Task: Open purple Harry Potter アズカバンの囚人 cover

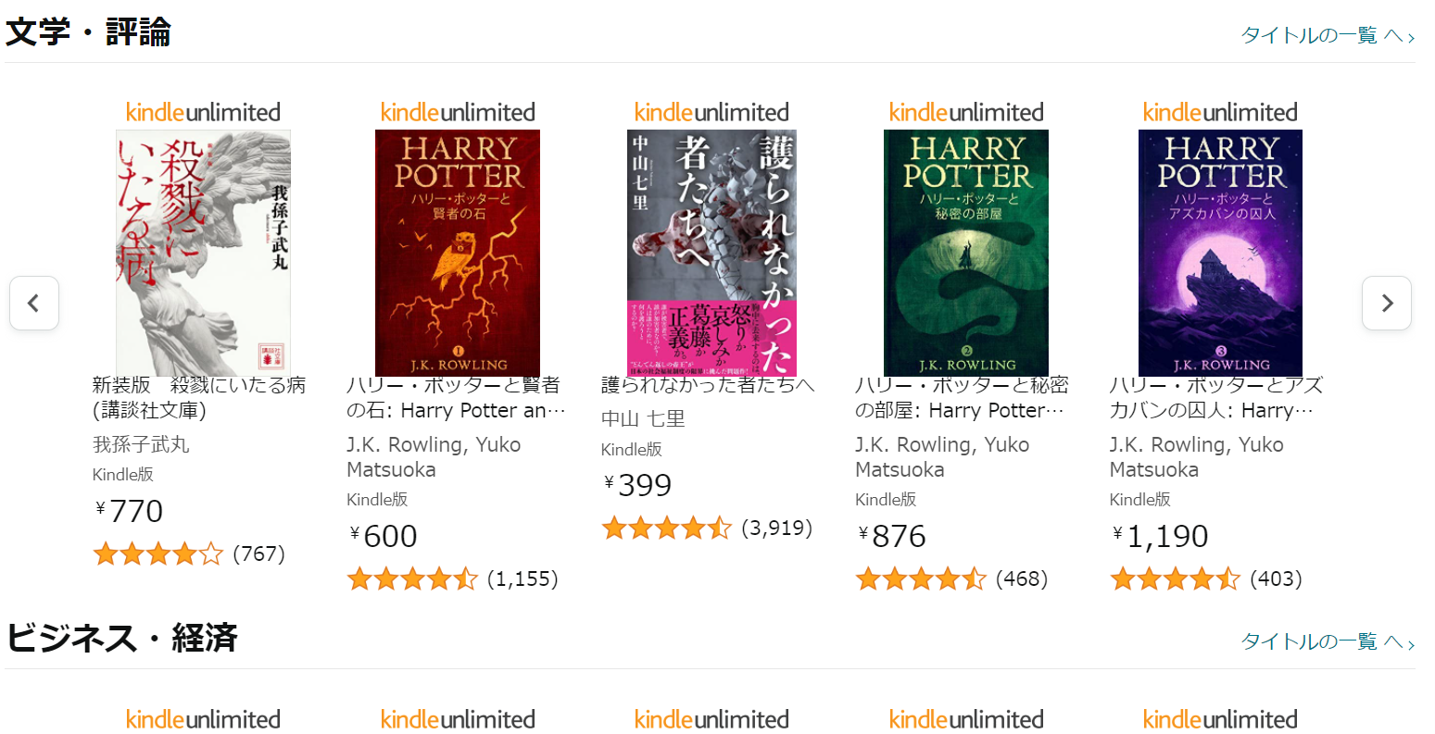Action: click(x=1220, y=253)
